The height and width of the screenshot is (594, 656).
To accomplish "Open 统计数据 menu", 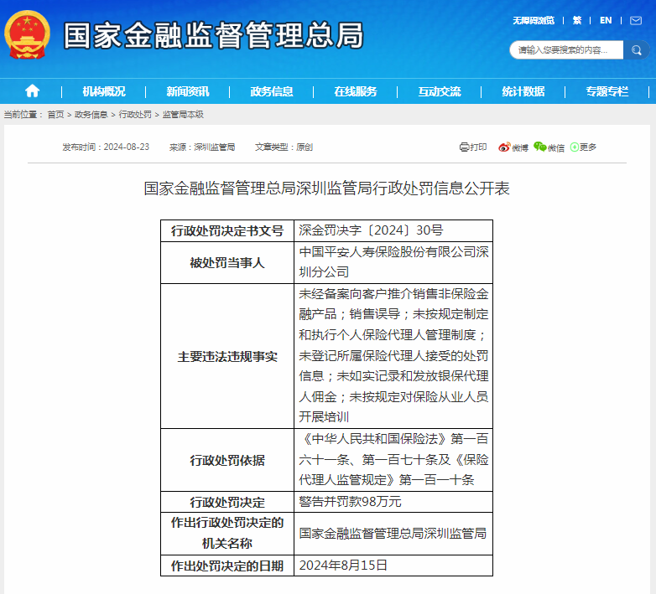I will click(523, 91).
